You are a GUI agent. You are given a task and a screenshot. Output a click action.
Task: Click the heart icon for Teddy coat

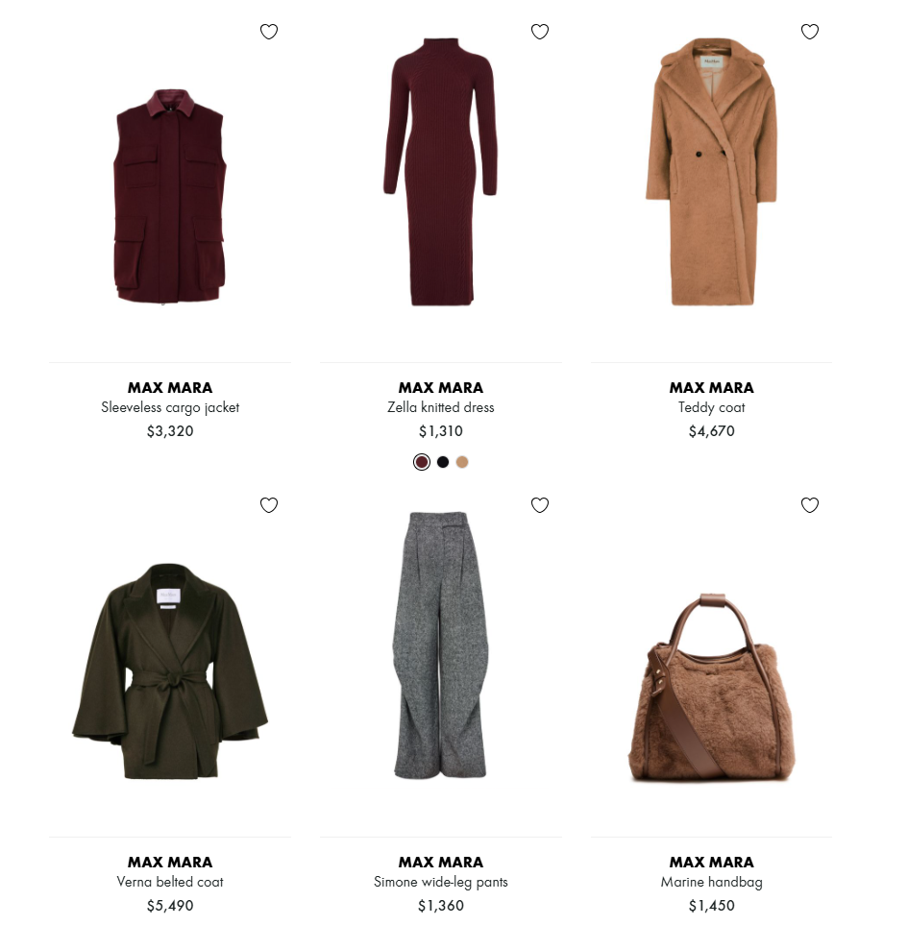point(810,32)
